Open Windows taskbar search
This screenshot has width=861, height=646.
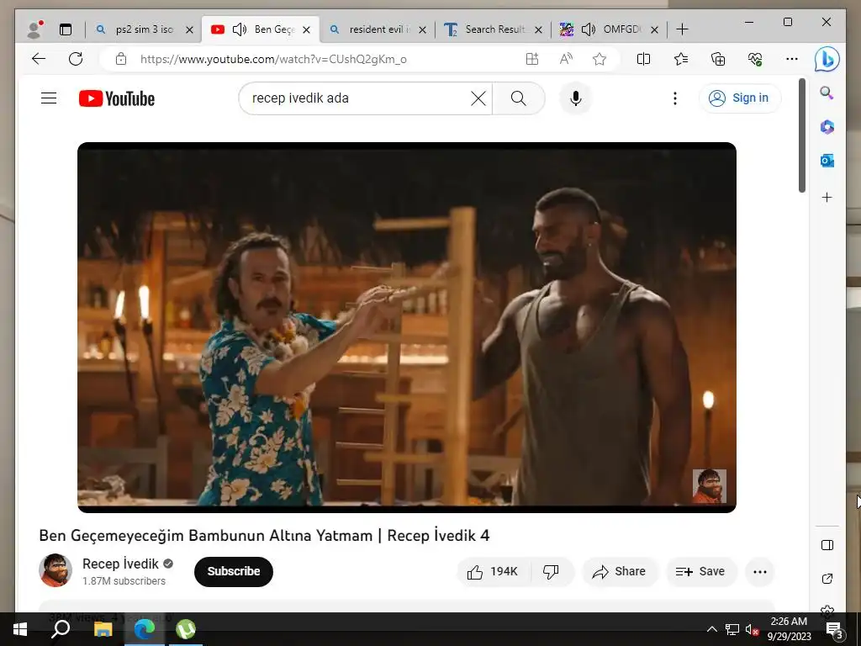[x=61, y=629]
